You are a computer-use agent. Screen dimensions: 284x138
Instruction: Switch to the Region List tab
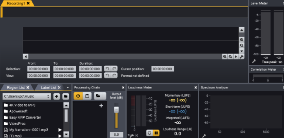point(16,88)
